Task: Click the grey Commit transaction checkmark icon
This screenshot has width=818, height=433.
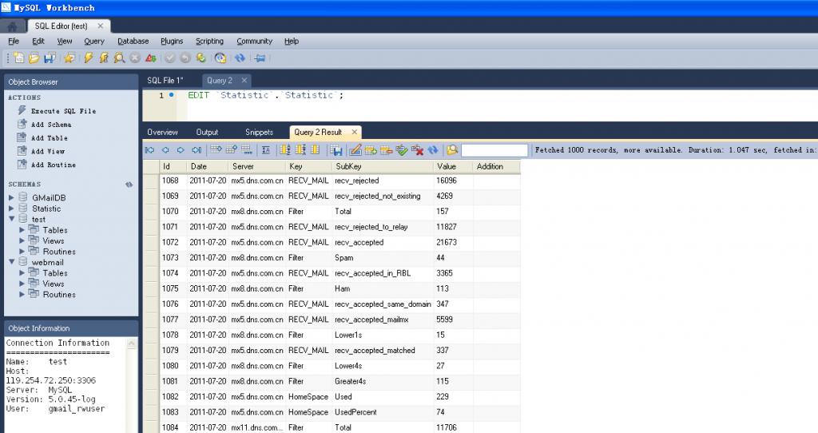Action: point(170,58)
